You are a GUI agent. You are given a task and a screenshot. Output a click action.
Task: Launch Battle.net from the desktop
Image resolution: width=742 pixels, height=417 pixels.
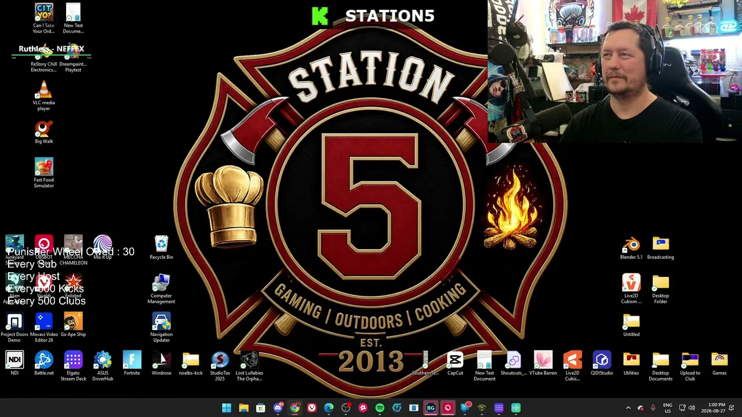[43, 364]
